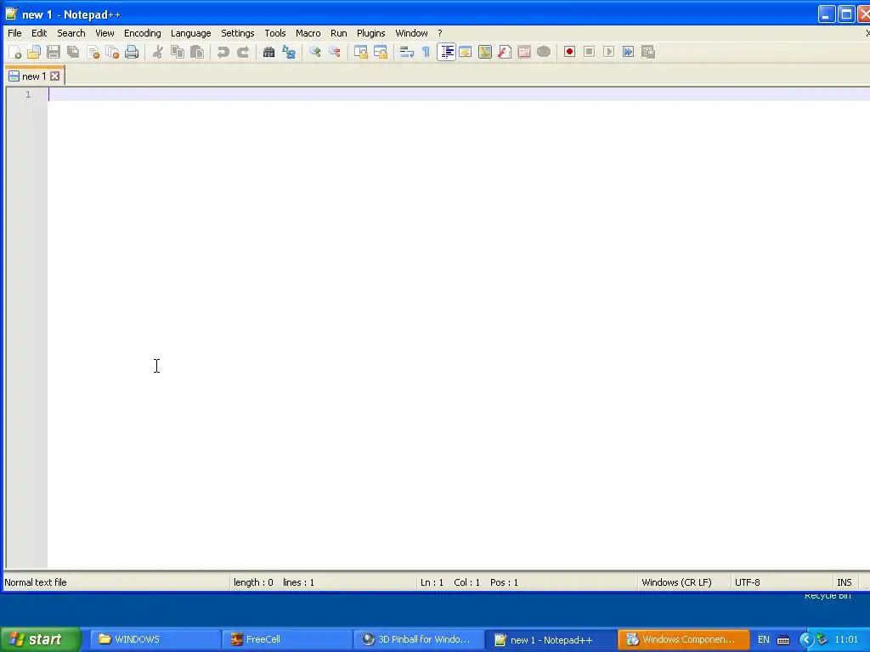Close the 'new 1' tab with red X
Viewport: 870px width, 652px height.
pyautogui.click(x=55, y=76)
